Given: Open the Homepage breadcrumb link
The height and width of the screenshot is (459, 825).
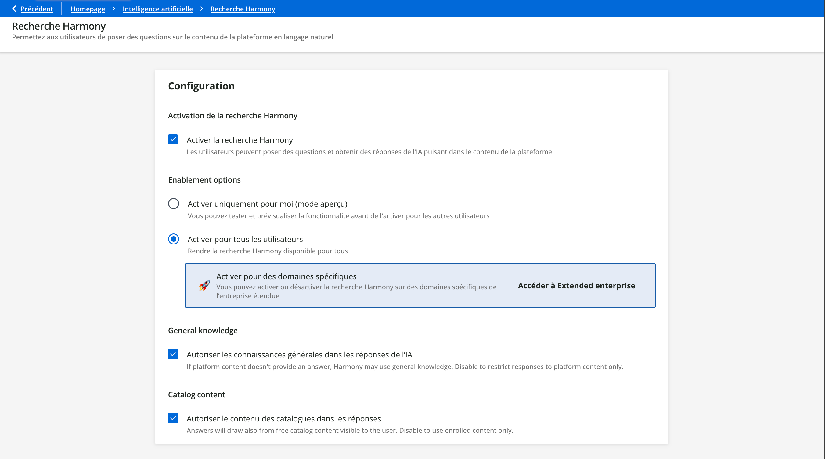Looking at the screenshot, I should 88,9.
